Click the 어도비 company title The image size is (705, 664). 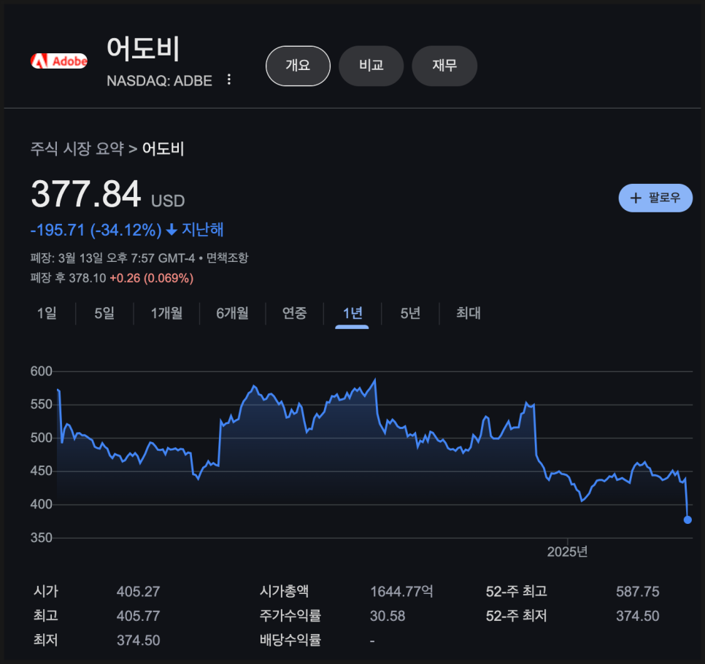click(143, 49)
